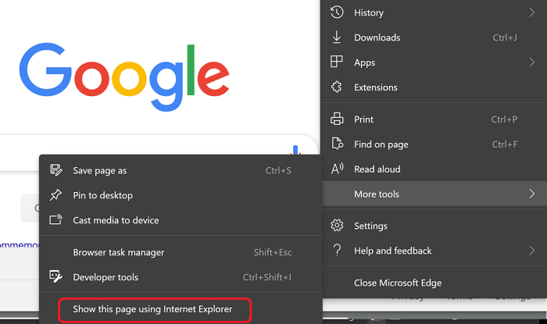Click the Pin to desktop pin icon

[55, 195]
